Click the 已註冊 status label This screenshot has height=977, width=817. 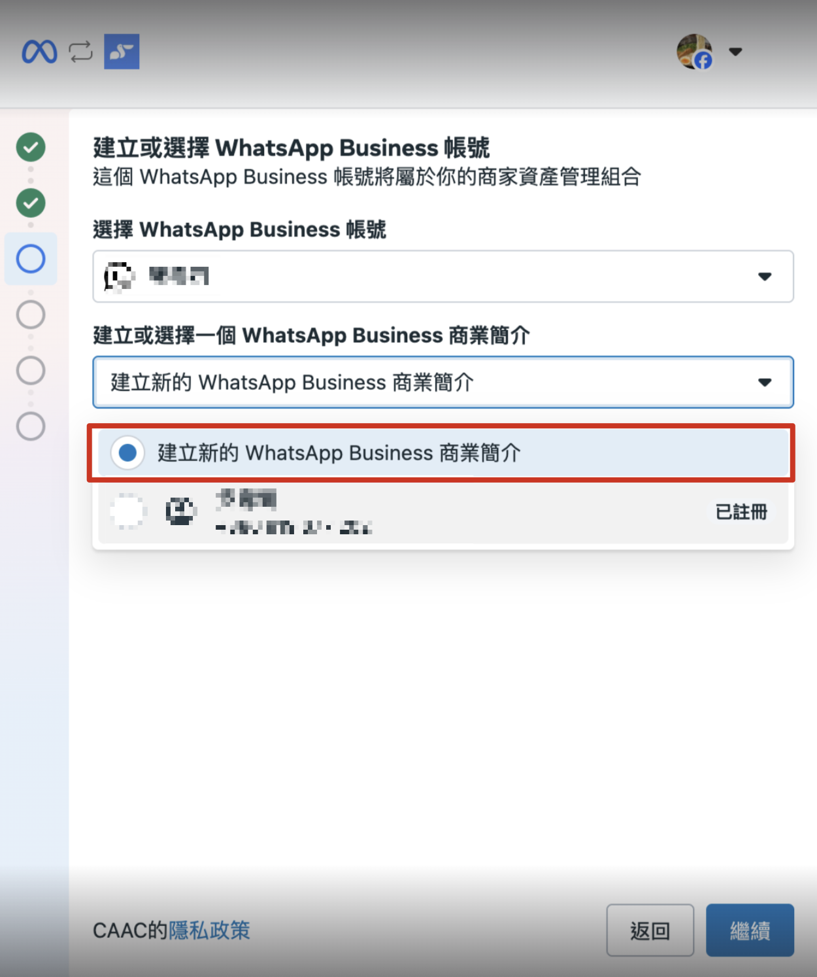tap(741, 511)
